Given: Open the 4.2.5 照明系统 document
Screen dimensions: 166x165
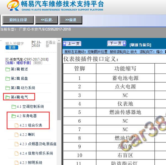Looking at the screenshot, I should [x=31, y=163].
